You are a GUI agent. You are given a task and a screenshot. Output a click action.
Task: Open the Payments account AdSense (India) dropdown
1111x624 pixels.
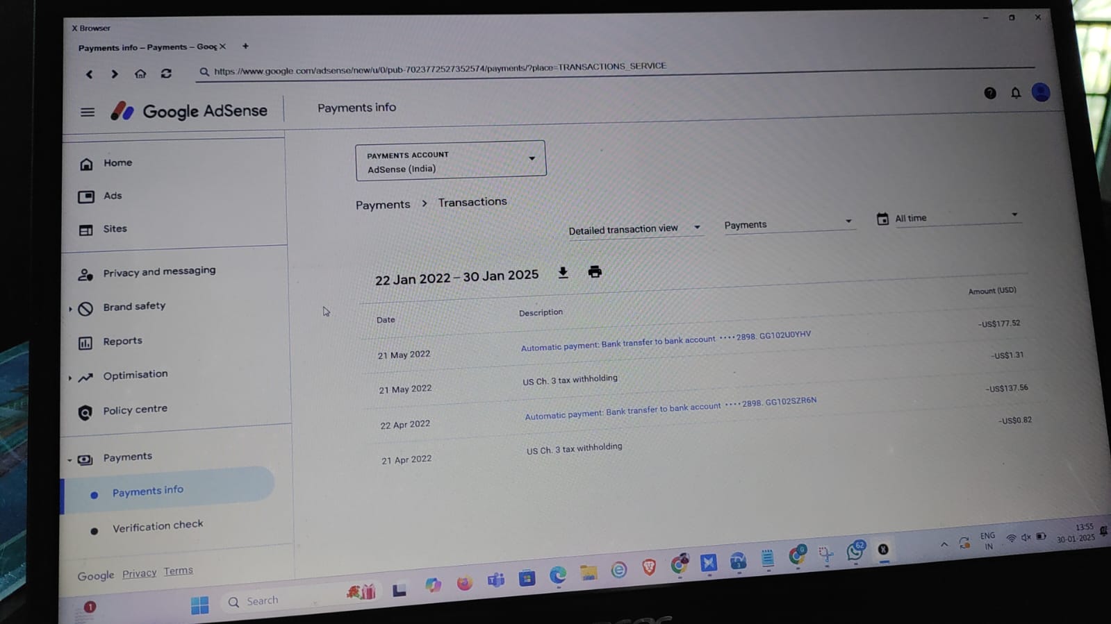(450, 161)
